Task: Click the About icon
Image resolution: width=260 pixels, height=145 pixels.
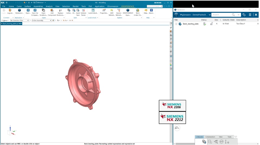Action: coord(151,11)
